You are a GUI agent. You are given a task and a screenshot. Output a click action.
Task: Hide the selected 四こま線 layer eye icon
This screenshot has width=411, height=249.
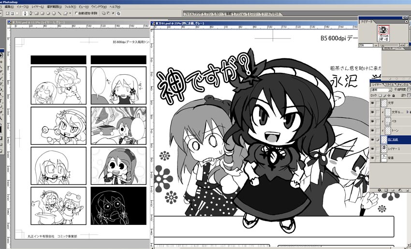point(372,139)
